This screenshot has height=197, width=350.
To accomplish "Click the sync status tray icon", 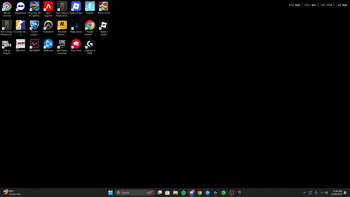I will (x=310, y=193).
